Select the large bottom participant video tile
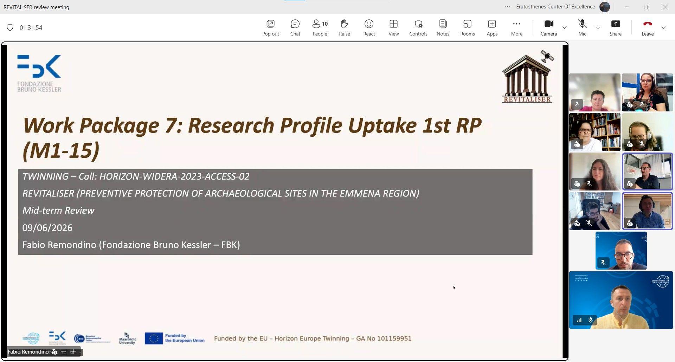The image size is (675, 362). click(621, 300)
